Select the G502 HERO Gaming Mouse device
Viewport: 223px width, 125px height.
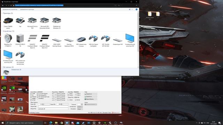(57, 42)
